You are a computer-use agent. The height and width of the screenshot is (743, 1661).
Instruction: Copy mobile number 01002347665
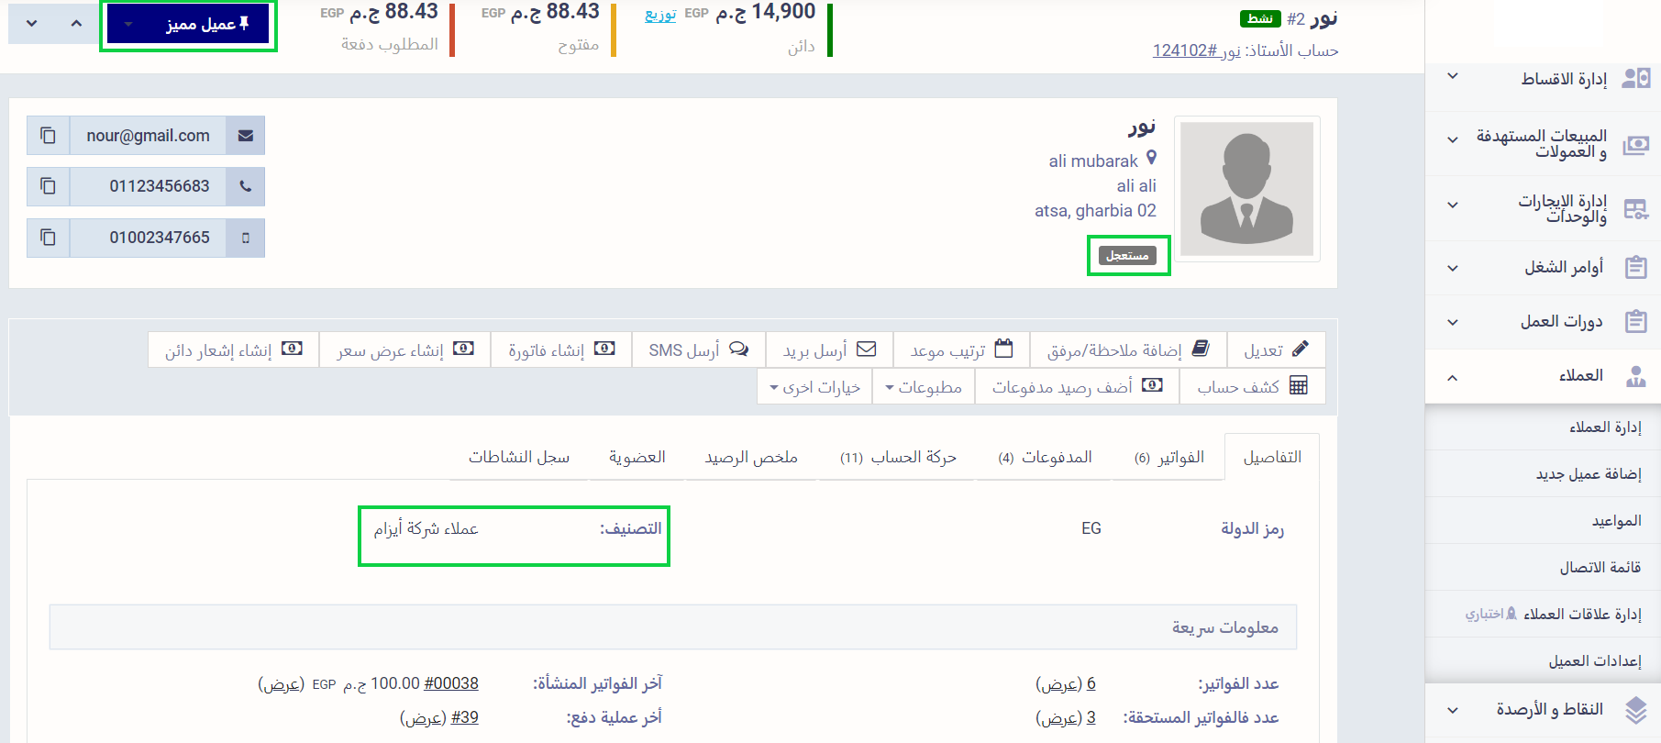(48, 238)
